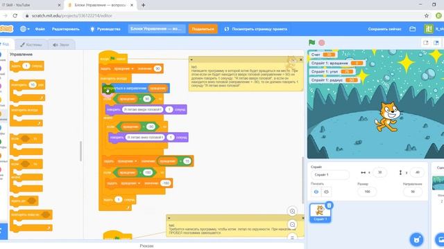Click the cat sprite on the stage
This screenshot has width=444, height=249.
[x=387, y=117]
